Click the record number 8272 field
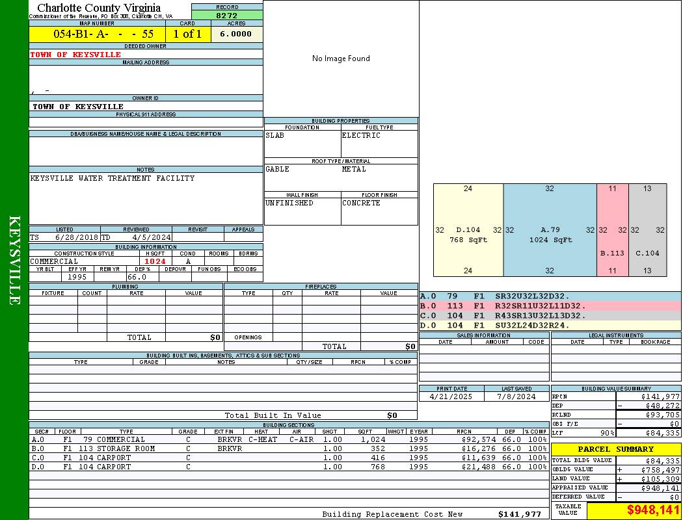Viewport: 683px width, 520px height. click(227, 15)
